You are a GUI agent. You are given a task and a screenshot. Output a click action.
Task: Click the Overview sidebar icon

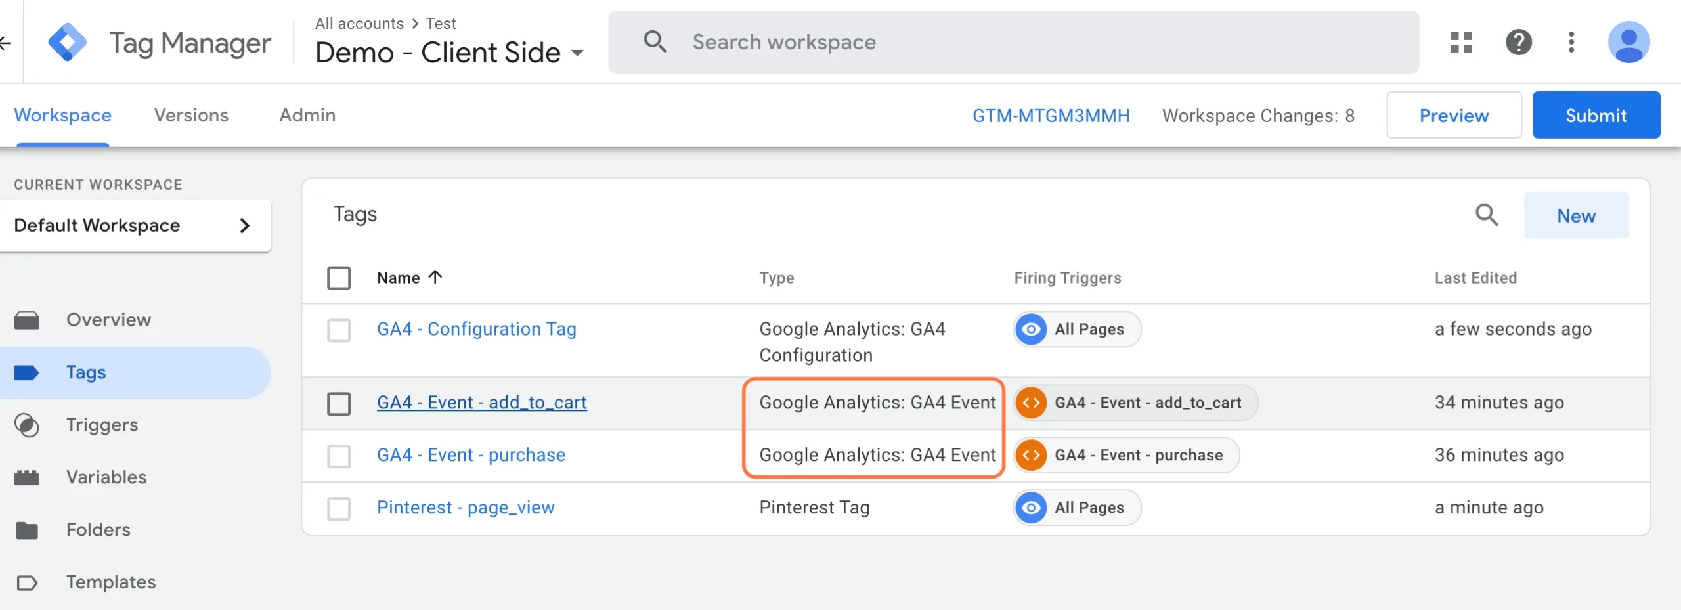pos(27,320)
